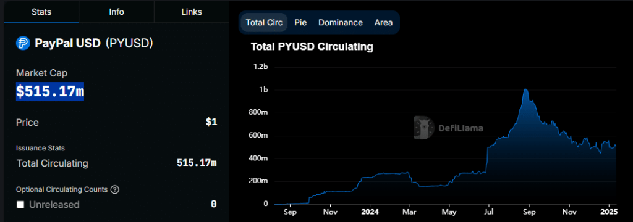The height and width of the screenshot is (222, 633).
Task: Switch to the Stats tab
Action: [x=41, y=12]
